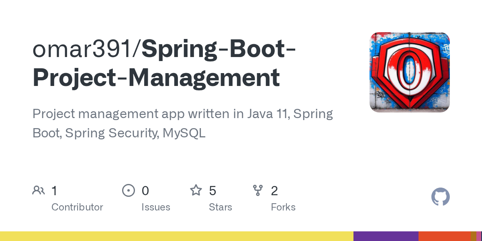
Task: Open the Spring-Boot-Project-Management repository title
Action: 164,63
